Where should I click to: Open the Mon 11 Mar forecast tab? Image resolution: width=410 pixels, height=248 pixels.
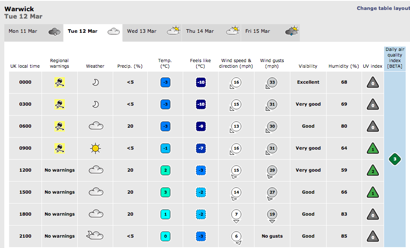tap(34, 33)
